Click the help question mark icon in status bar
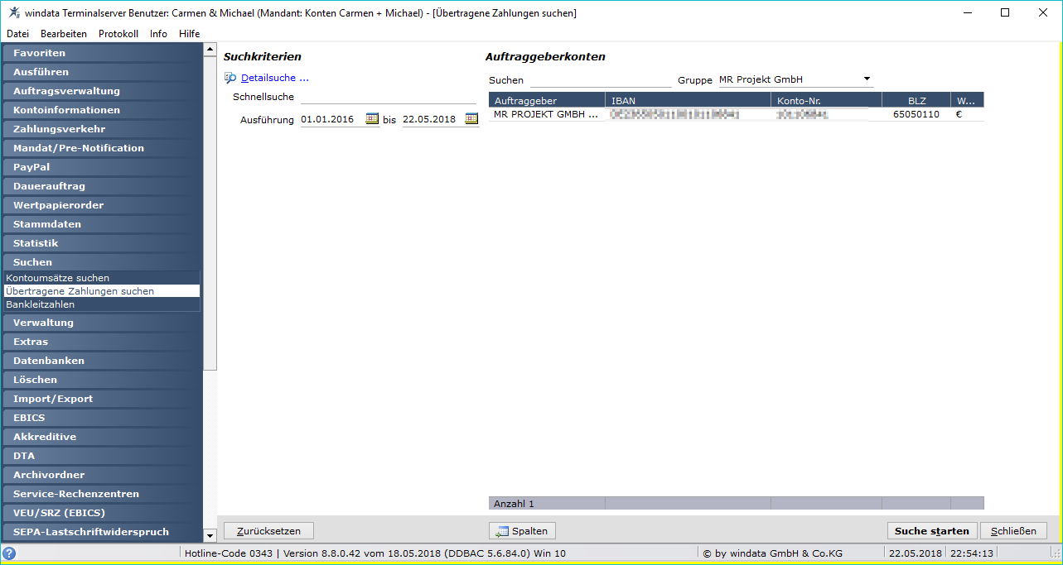The height and width of the screenshot is (565, 1063). [x=9, y=553]
